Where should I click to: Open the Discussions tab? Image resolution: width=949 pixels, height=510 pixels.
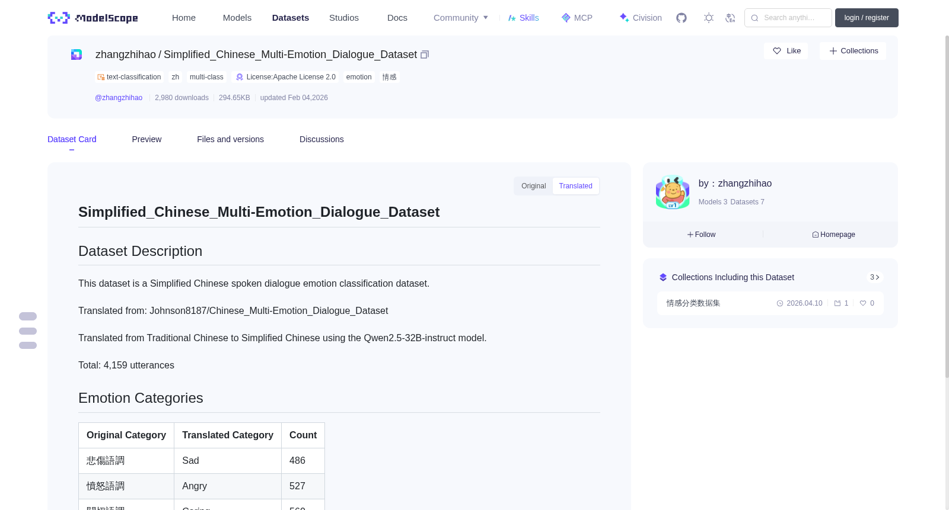(x=321, y=139)
